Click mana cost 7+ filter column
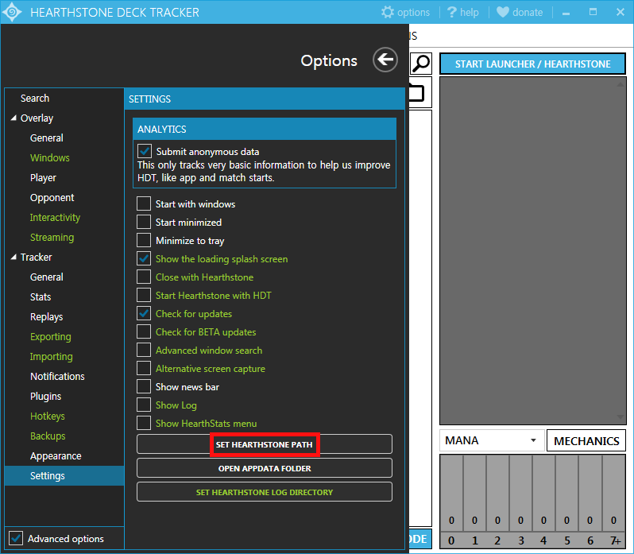The image size is (634, 554). point(614,500)
